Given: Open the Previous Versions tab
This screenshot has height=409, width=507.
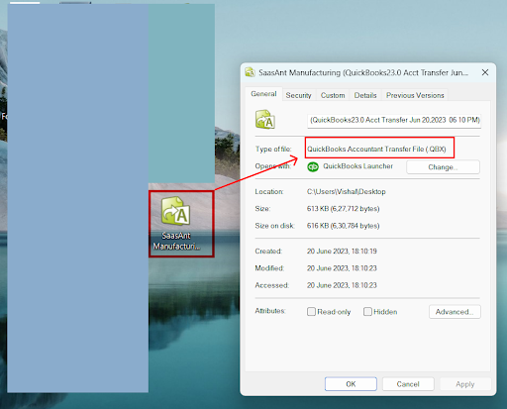Looking at the screenshot, I should pos(415,95).
